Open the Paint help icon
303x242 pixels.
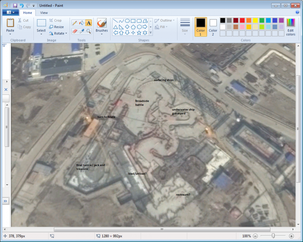tap(297, 13)
